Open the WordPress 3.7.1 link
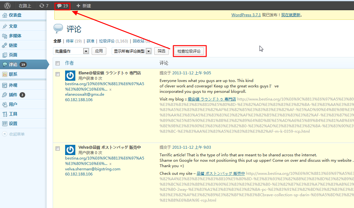This screenshot has width=354, height=208. click(246, 15)
